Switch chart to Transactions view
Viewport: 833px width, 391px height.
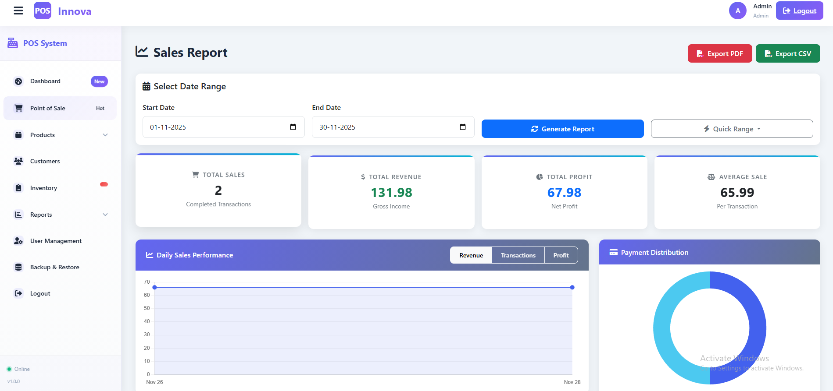[518, 255]
